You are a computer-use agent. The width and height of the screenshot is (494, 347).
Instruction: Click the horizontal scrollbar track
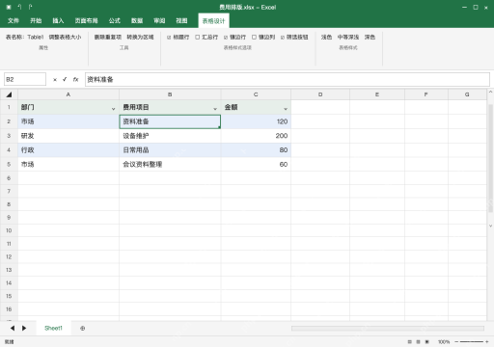pyautogui.click(x=388, y=328)
